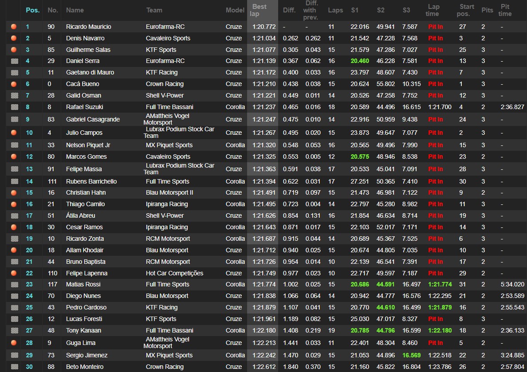Image resolution: width=527 pixels, height=372 pixels.
Task: Select Beto Monteiro's best lap 1:22.612
Action: 264,367
